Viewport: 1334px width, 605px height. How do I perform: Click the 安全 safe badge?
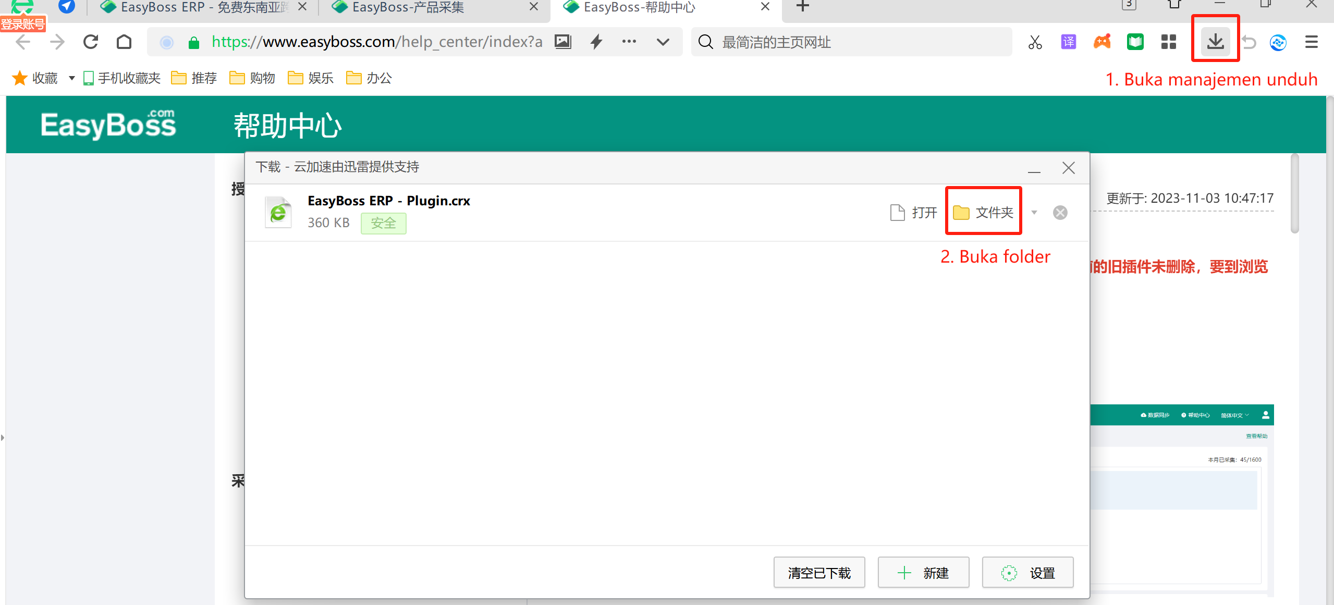pos(384,224)
